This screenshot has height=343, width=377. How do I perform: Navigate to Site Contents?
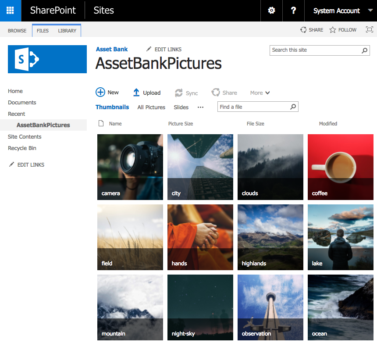(x=25, y=136)
